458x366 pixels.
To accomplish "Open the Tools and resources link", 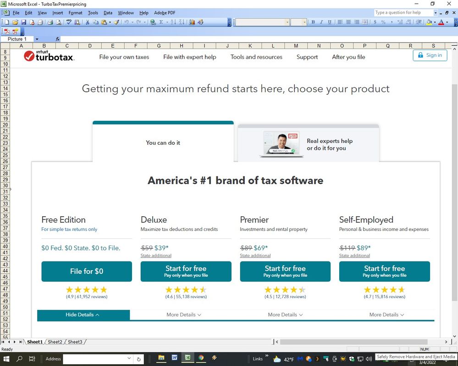I will coord(256,57).
